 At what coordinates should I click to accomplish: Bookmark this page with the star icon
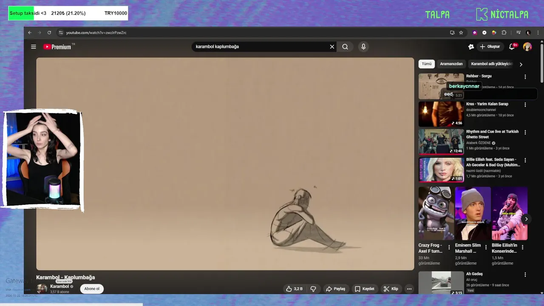click(x=461, y=33)
